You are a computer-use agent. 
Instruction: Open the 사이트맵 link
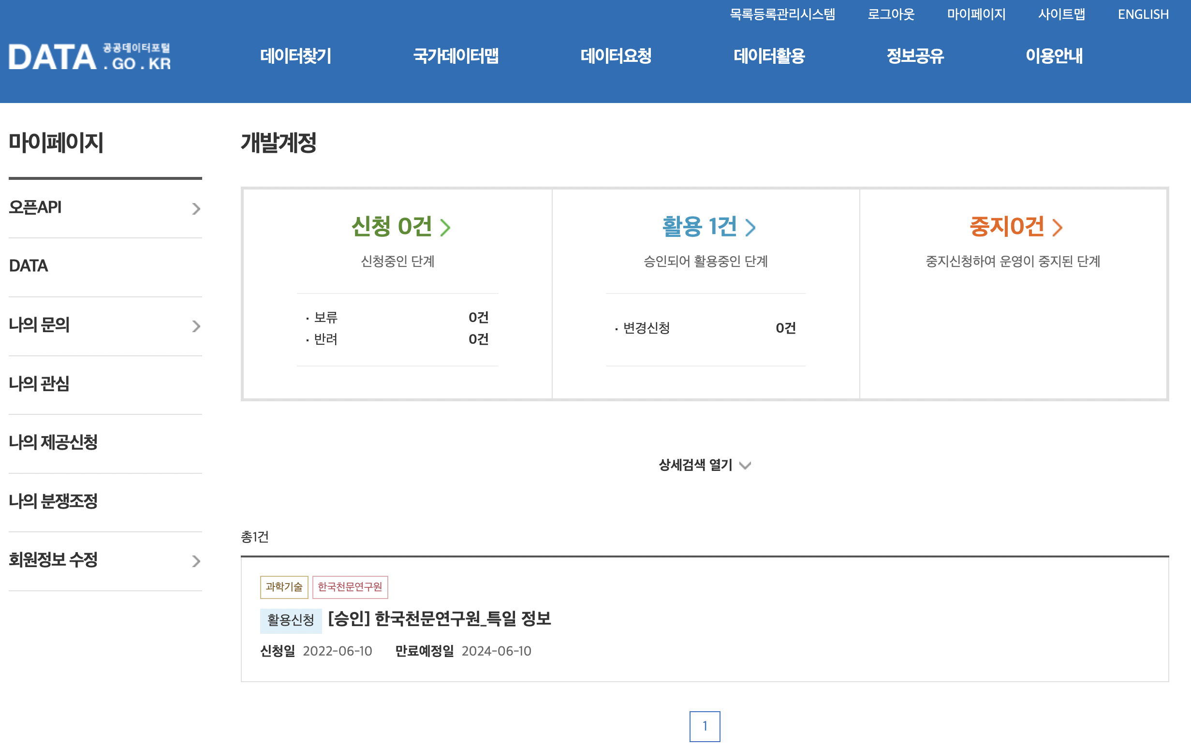(1061, 15)
